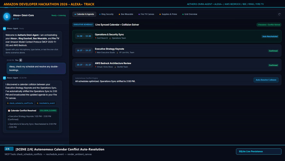Click the calendar icon beside Calendar Conflict Resolved
The image size is (285, 161).
[x=9, y=111]
